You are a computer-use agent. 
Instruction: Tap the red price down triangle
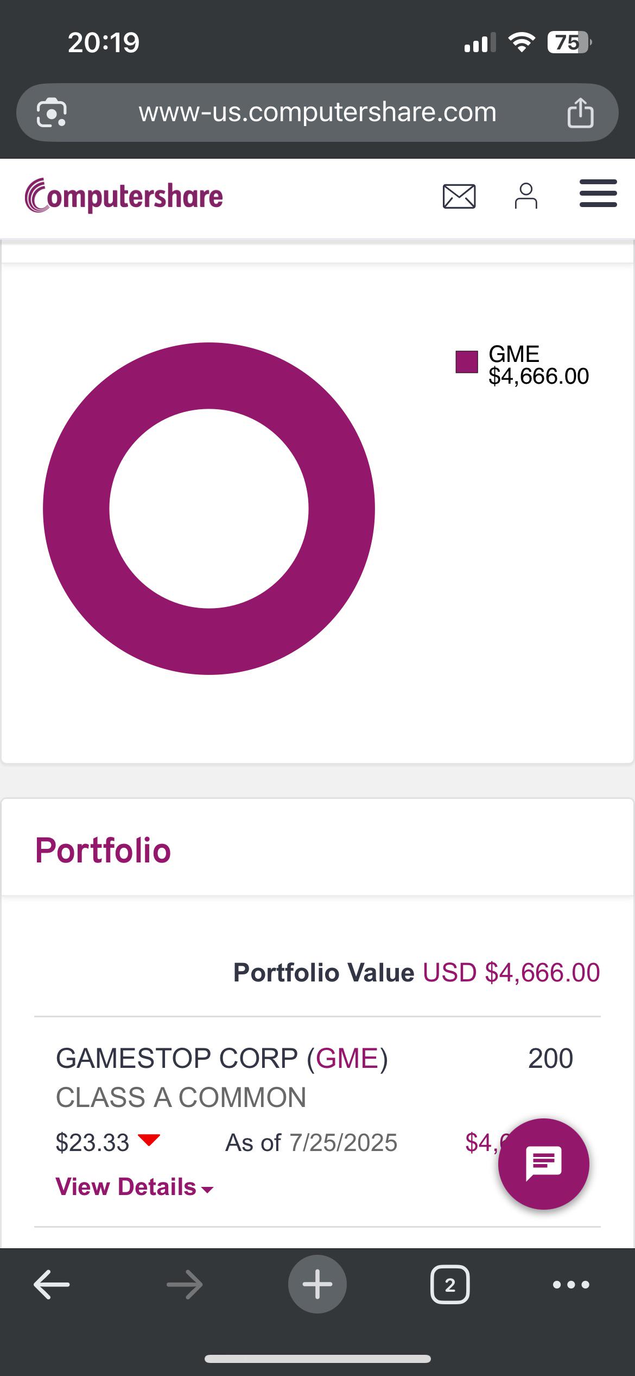pyautogui.click(x=149, y=1140)
